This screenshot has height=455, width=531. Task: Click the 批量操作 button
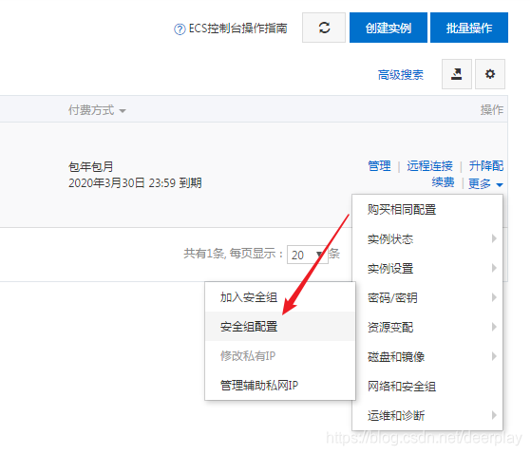point(469,28)
